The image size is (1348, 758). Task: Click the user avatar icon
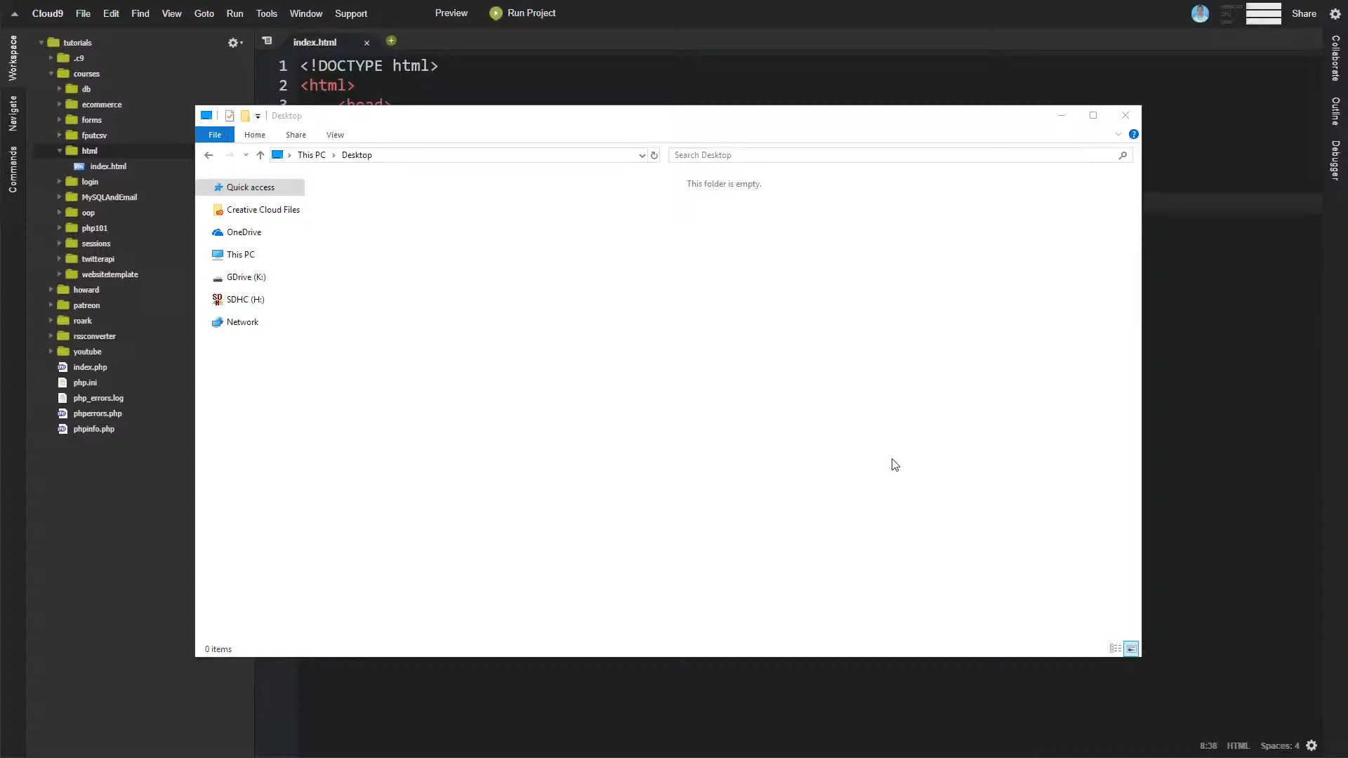tap(1200, 13)
